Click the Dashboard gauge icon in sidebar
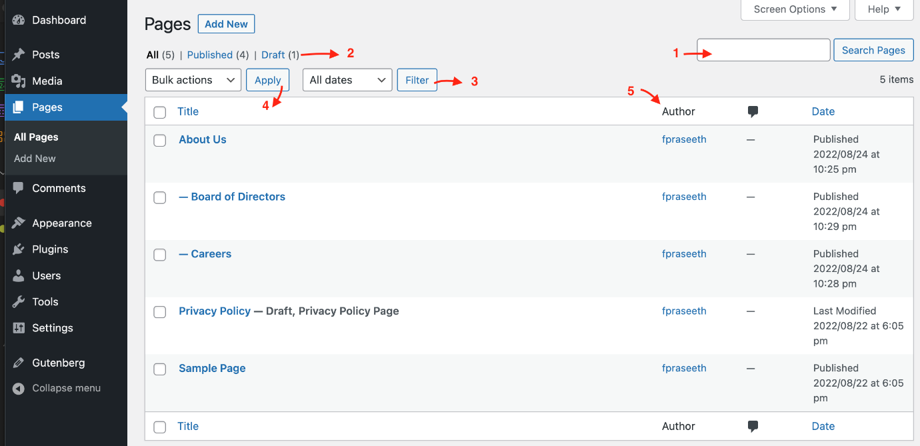This screenshot has width=920, height=446. tap(19, 20)
